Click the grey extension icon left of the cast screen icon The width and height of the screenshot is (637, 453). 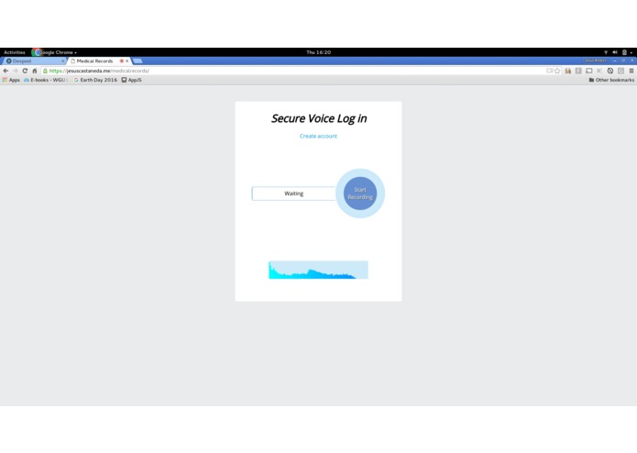(x=578, y=71)
